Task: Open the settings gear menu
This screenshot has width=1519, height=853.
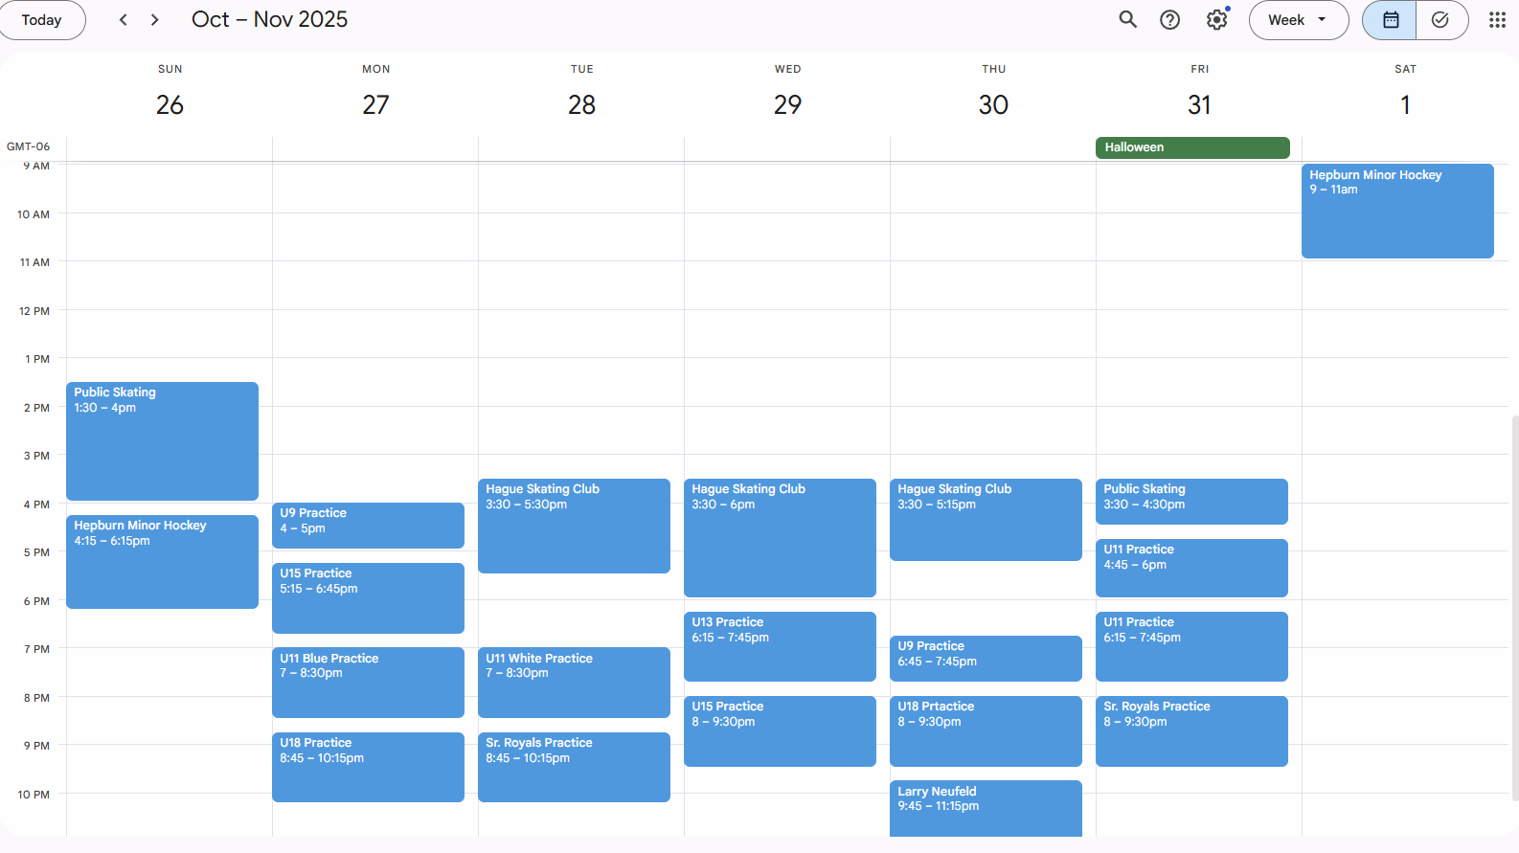Action: [1216, 19]
